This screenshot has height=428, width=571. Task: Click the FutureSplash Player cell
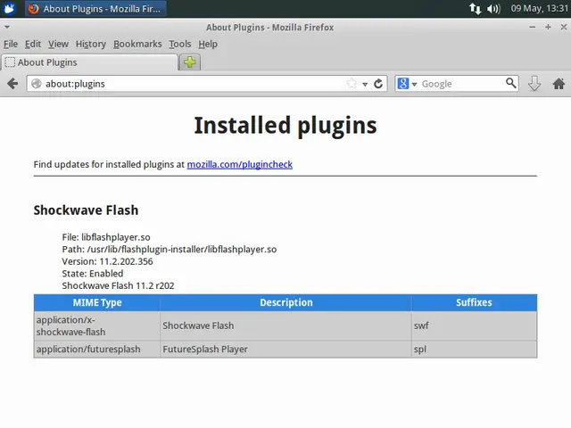coord(285,349)
